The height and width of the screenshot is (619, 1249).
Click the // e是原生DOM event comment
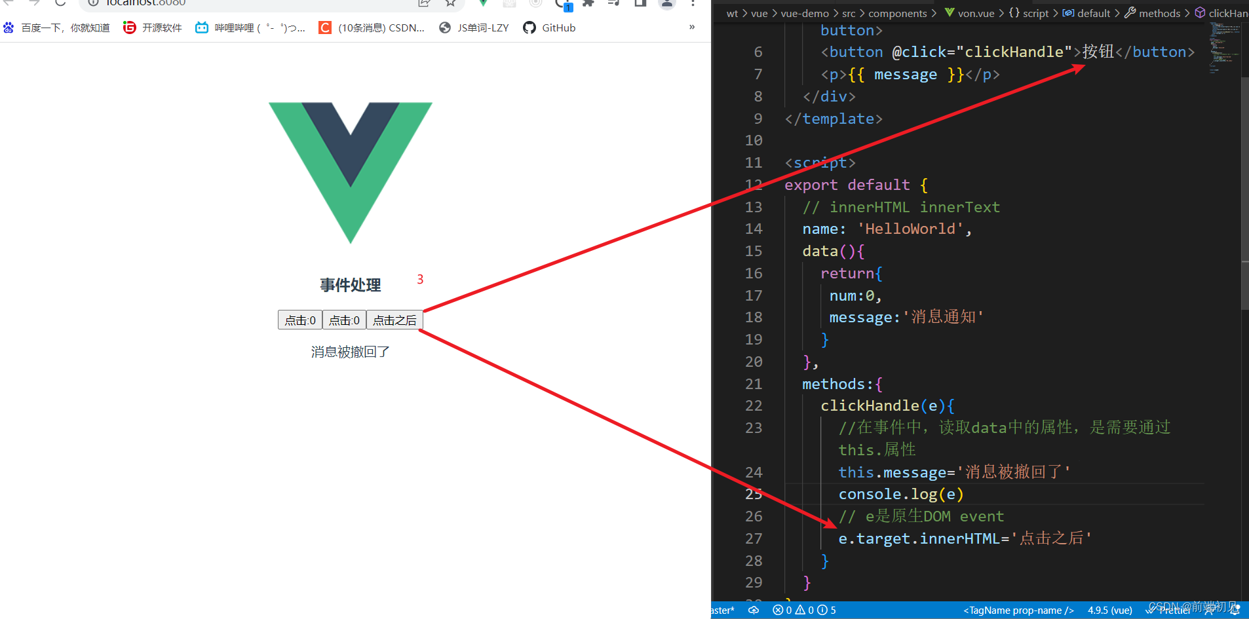pyautogui.click(x=921, y=516)
